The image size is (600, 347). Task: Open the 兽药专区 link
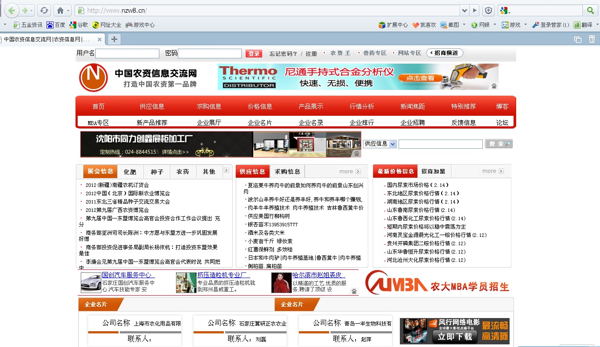point(375,53)
